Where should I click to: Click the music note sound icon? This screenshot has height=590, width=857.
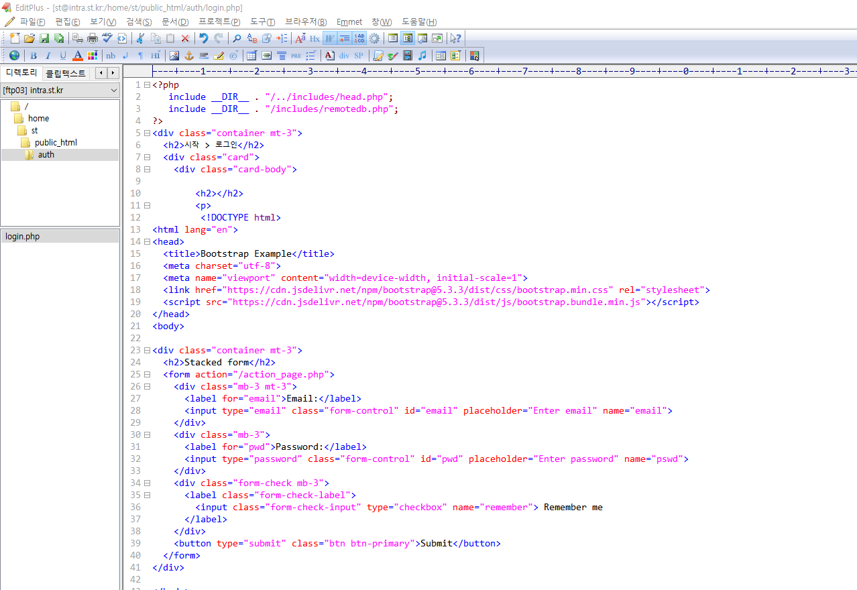422,55
